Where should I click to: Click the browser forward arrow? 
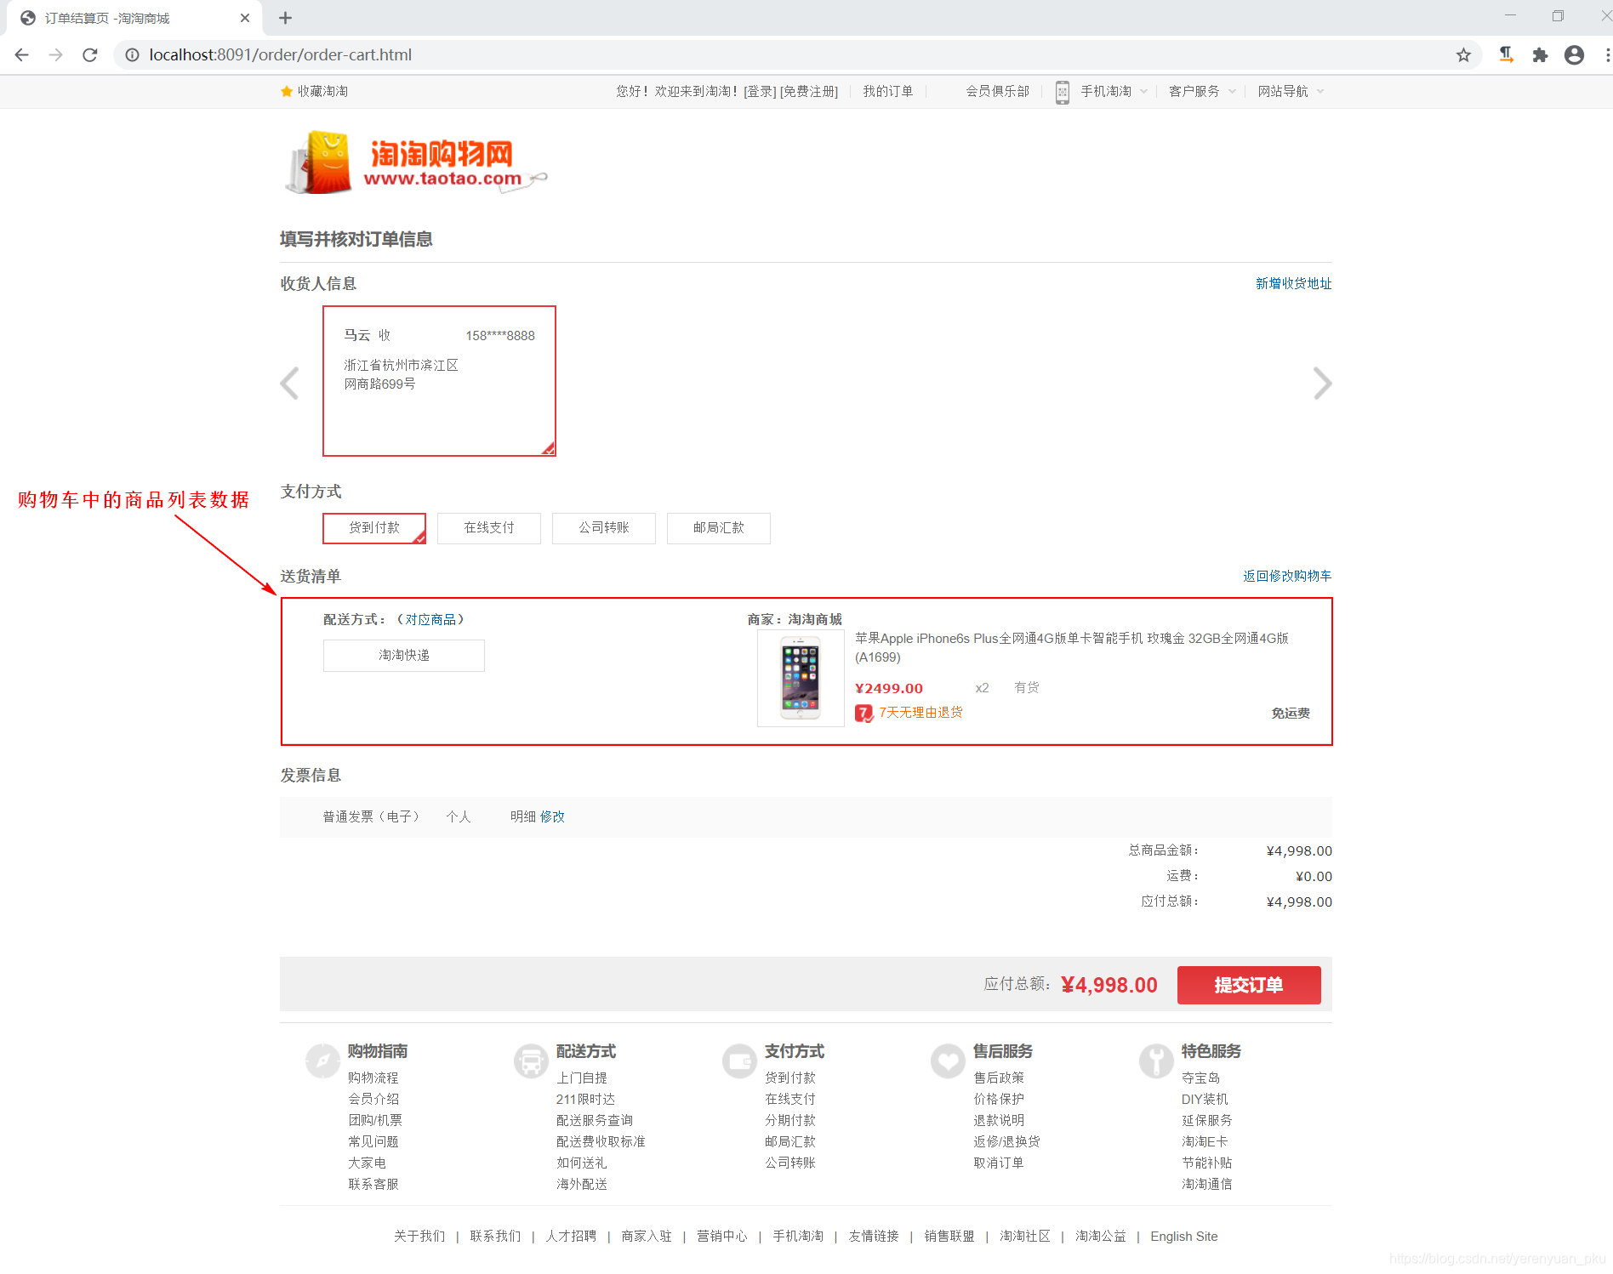click(x=56, y=54)
